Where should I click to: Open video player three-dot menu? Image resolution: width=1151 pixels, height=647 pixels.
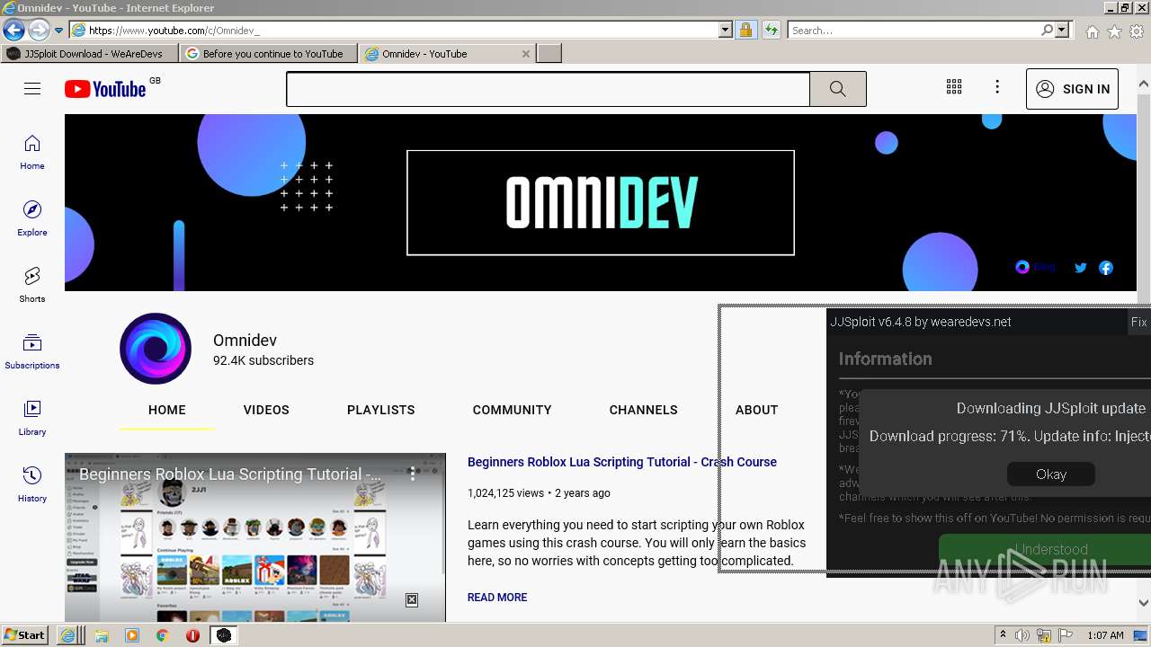pyautogui.click(x=413, y=474)
